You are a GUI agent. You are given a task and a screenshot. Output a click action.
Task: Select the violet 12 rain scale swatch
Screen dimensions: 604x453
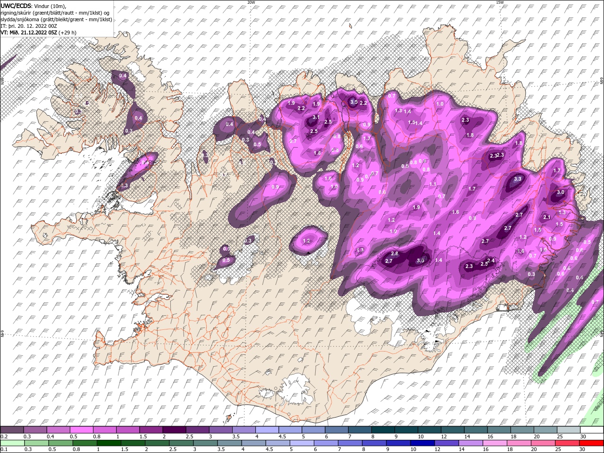pyautogui.click(x=446, y=443)
